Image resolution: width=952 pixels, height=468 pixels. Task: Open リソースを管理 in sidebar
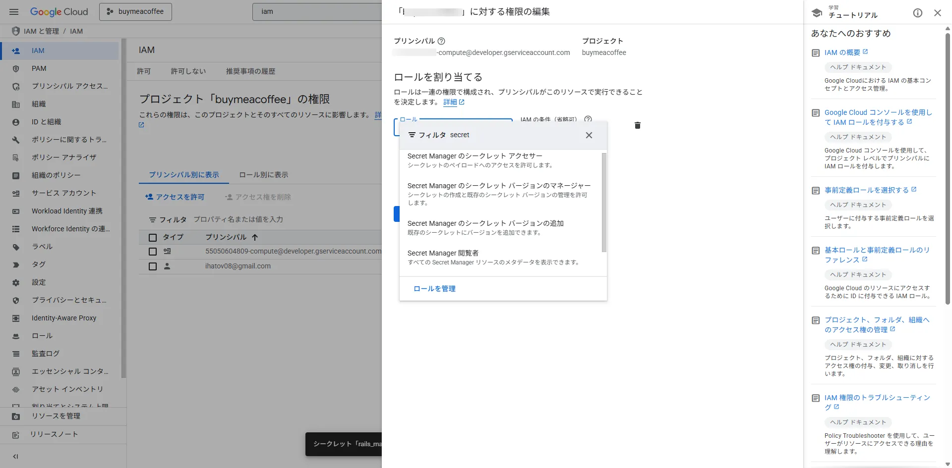[x=63, y=416]
